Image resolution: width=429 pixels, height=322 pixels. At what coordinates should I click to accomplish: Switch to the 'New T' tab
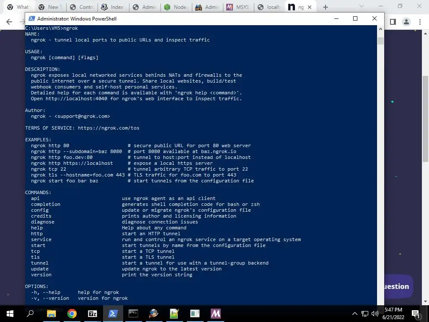[x=50, y=7]
